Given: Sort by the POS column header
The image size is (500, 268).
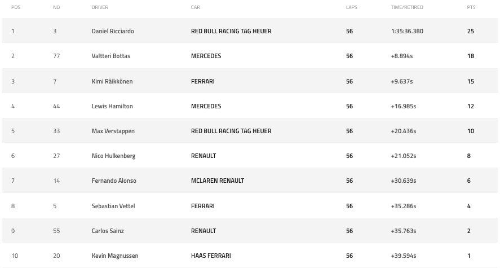Looking at the screenshot, I should (16, 7).
